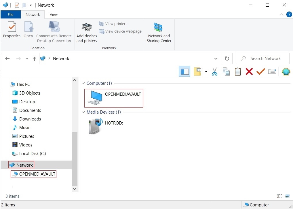The width and height of the screenshot is (293, 209).
Task: Click the Copy icon in the toolbar
Action: tap(226, 71)
